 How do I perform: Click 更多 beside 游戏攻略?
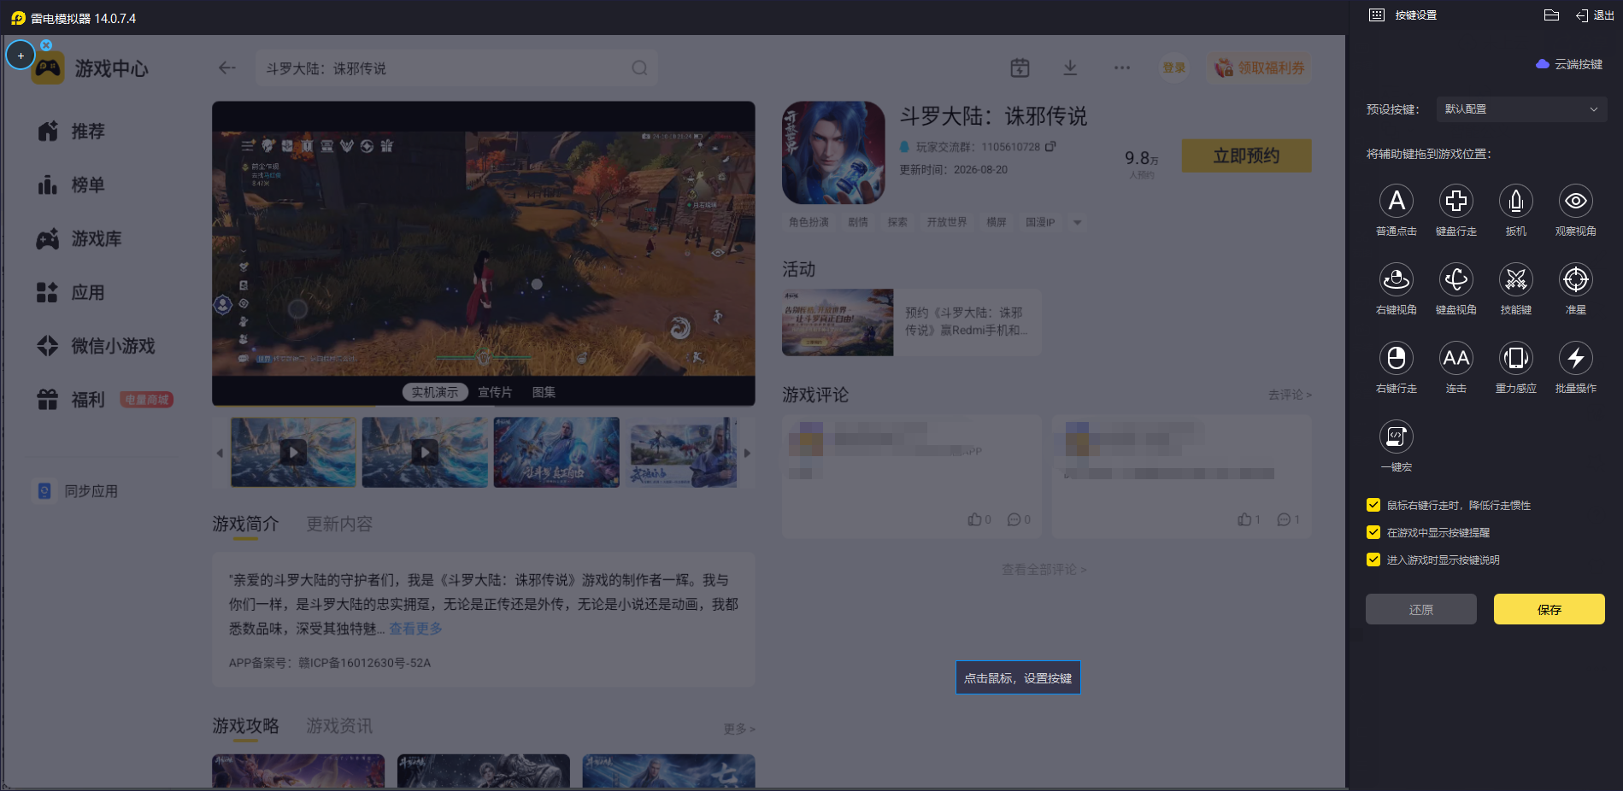(x=739, y=729)
